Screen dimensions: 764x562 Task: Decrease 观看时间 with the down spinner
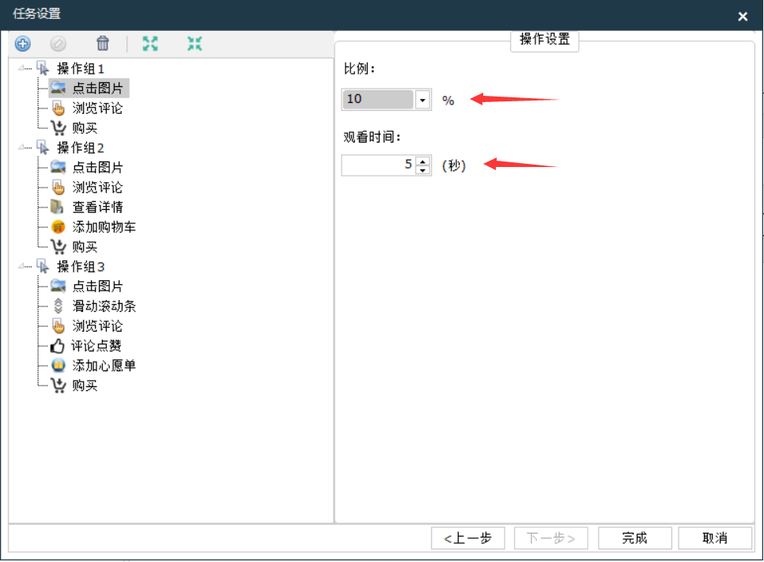(x=422, y=169)
